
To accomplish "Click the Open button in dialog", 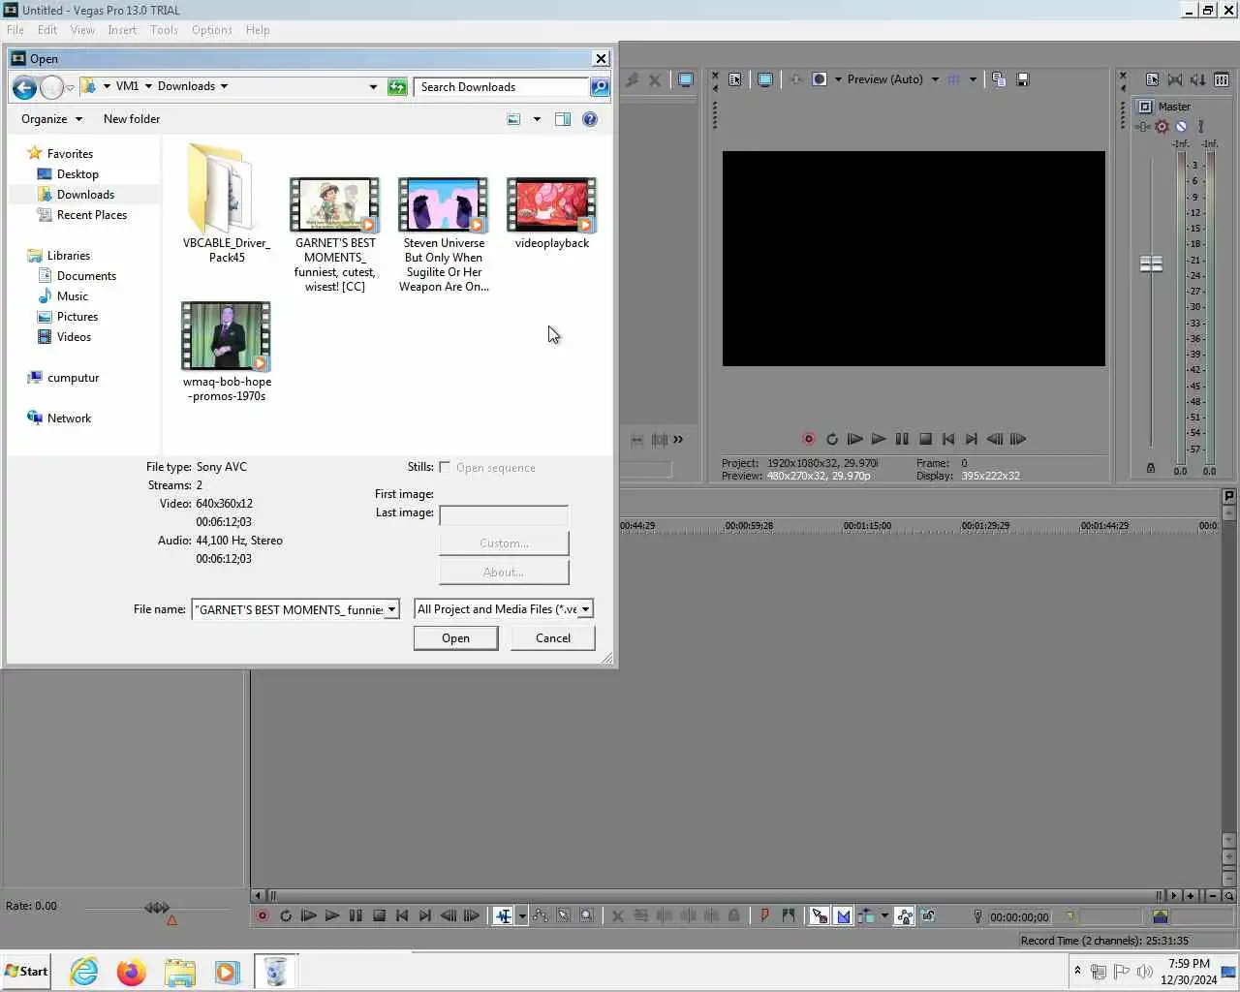I will pyautogui.click(x=456, y=638).
